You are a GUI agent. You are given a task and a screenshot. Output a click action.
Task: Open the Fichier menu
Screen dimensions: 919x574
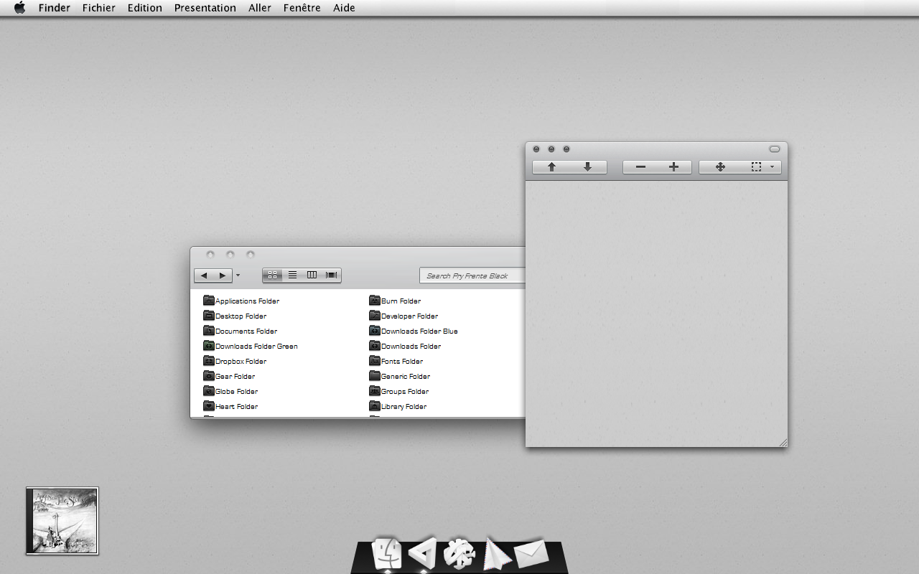(x=99, y=8)
